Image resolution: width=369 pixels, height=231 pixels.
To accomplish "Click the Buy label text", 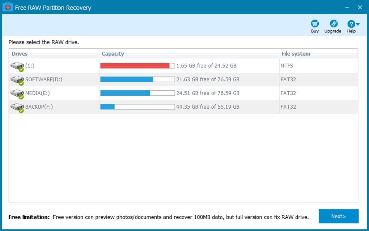I will pos(315,31).
